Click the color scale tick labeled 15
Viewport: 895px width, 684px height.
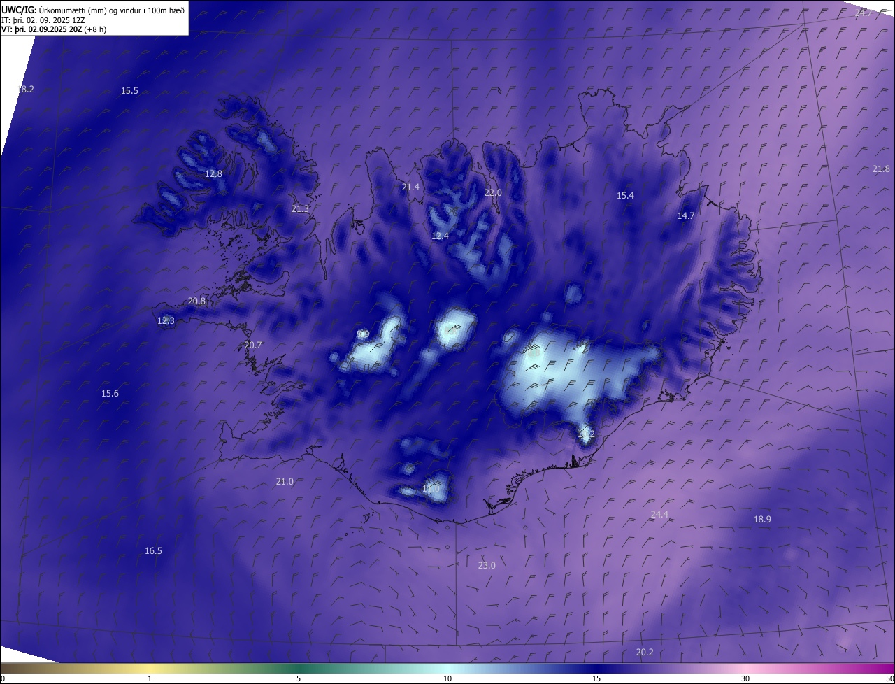pyautogui.click(x=596, y=678)
